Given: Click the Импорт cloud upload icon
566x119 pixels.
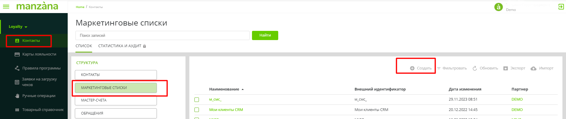Looking at the screenshot, I should pyautogui.click(x=533, y=69).
